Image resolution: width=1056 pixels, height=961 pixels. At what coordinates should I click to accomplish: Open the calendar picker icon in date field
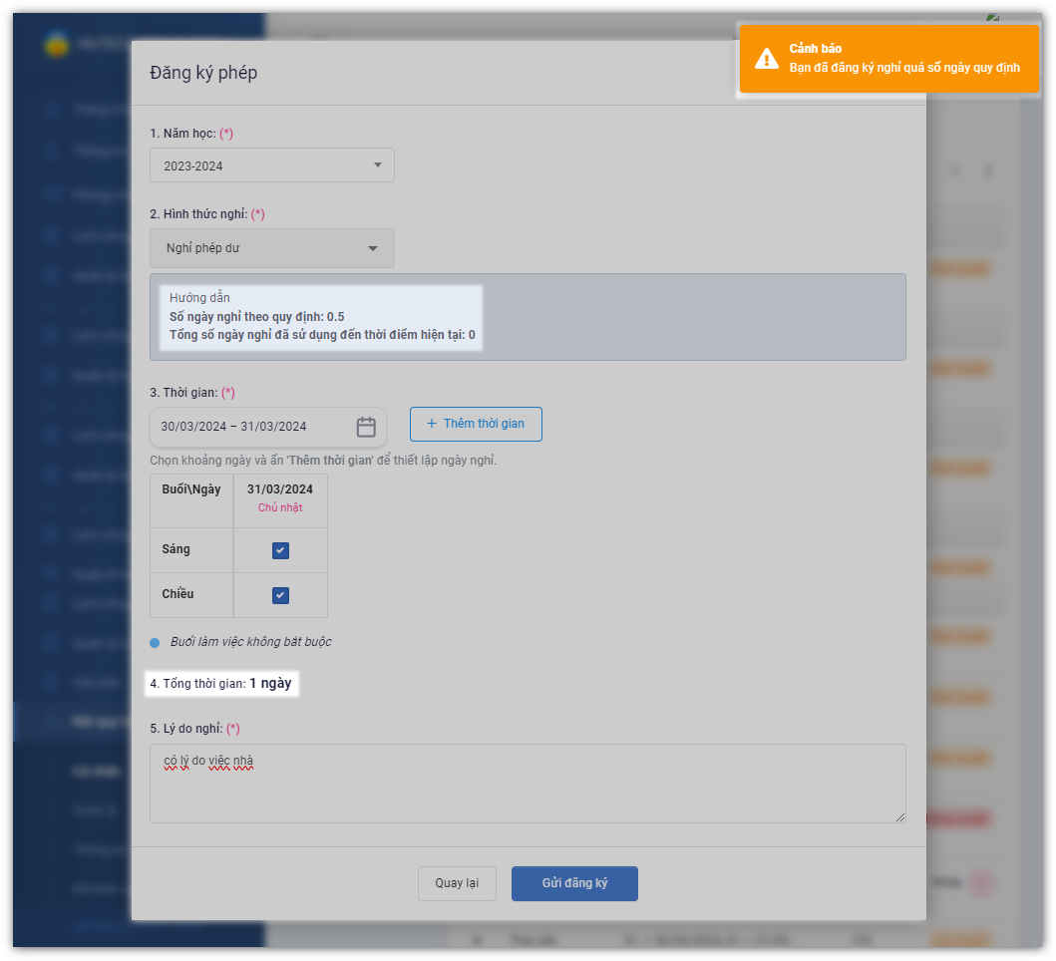tap(366, 427)
